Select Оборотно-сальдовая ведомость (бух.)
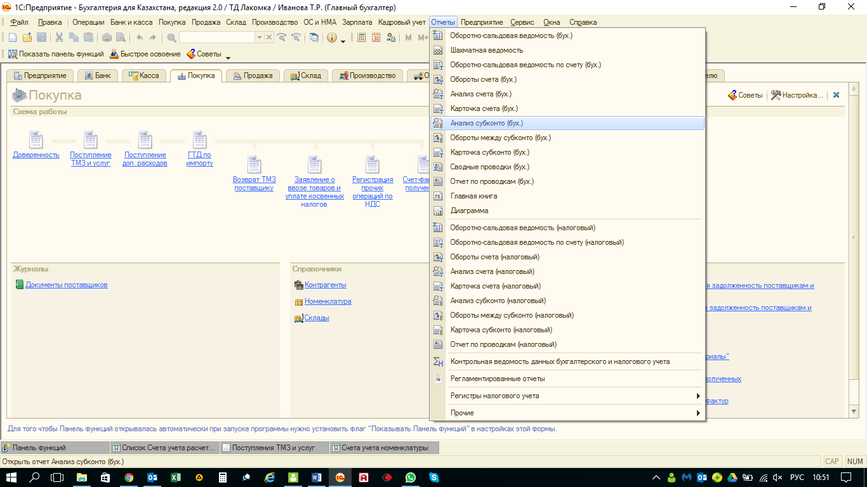This screenshot has height=487, width=867. pos(567,36)
